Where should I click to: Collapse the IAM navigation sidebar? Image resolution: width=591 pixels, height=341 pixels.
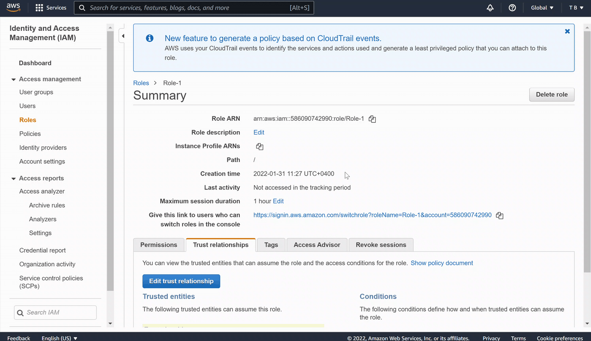click(123, 36)
